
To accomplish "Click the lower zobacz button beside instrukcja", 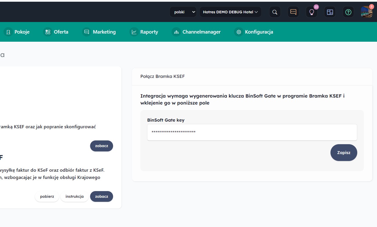I will point(101,197).
